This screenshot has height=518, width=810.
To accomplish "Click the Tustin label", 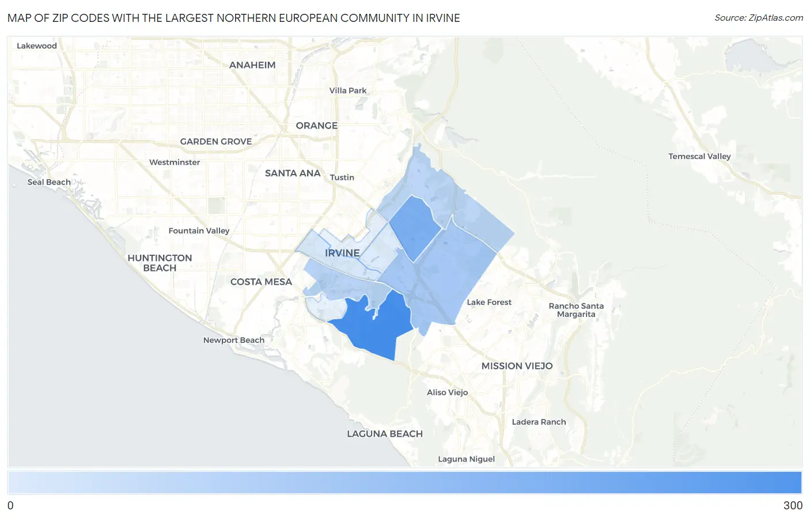I will tap(342, 177).
